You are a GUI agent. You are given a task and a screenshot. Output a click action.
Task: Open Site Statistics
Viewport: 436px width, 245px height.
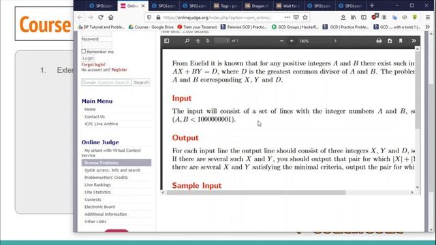coord(97,192)
